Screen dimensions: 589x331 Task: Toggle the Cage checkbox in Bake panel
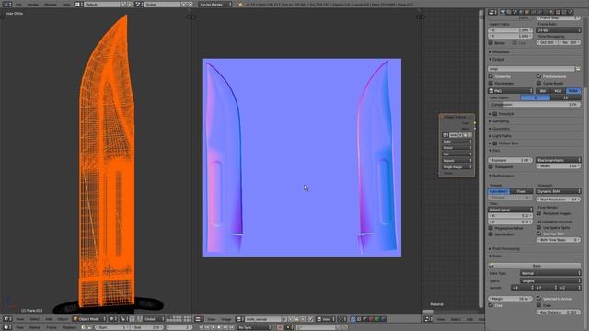[x=539, y=305]
